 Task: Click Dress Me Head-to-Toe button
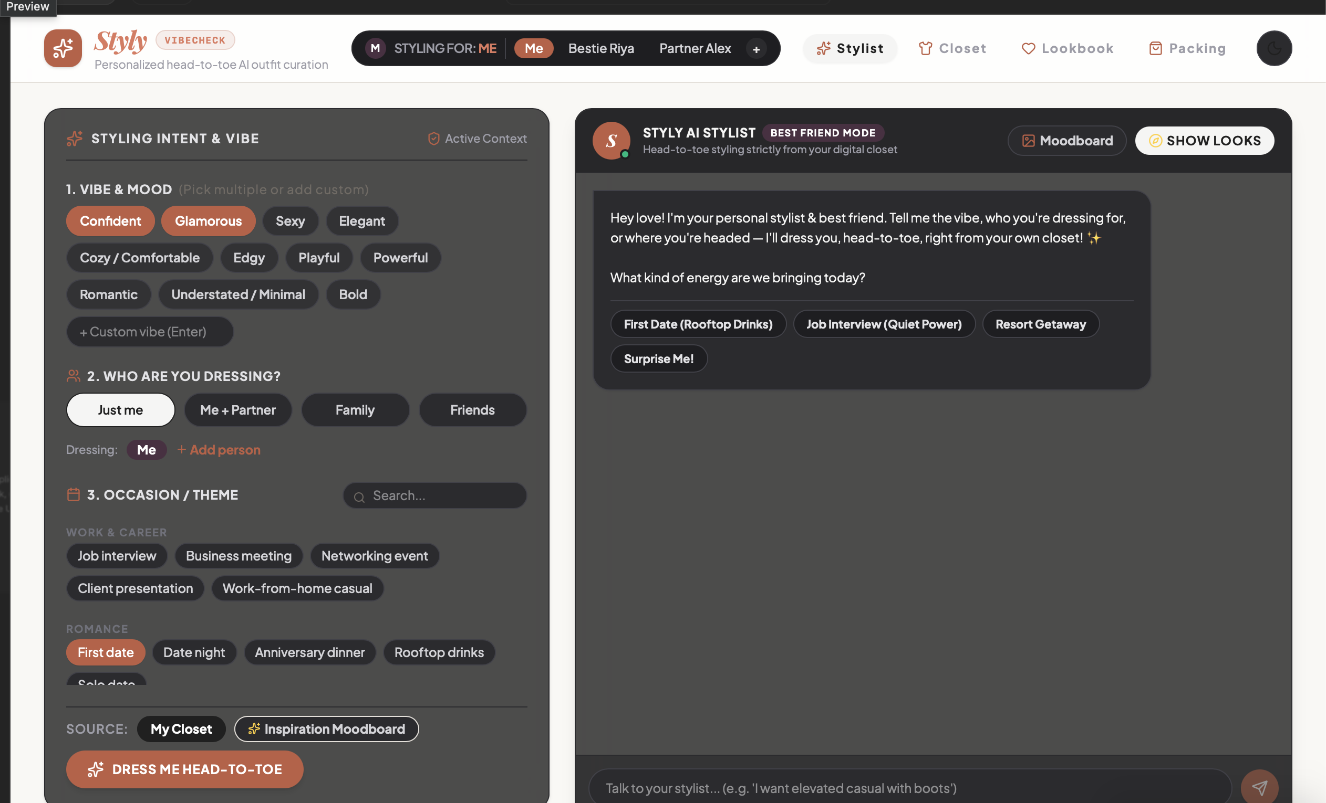pos(184,769)
